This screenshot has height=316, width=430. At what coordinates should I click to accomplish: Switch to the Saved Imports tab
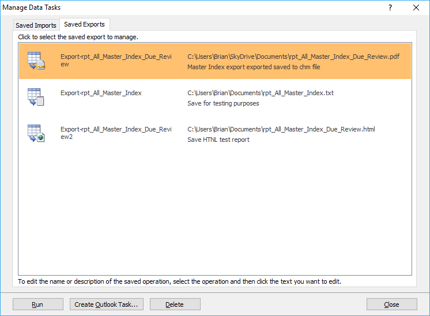(x=36, y=25)
